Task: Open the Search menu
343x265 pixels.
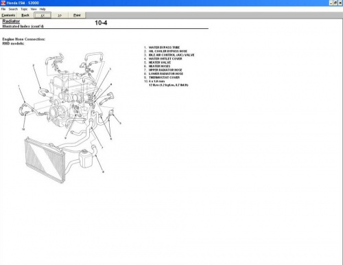Action: [13, 9]
